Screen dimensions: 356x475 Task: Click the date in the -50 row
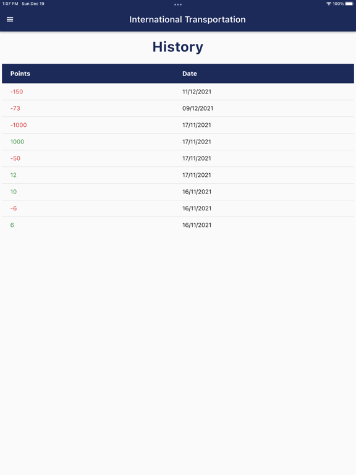tap(197, 158)
